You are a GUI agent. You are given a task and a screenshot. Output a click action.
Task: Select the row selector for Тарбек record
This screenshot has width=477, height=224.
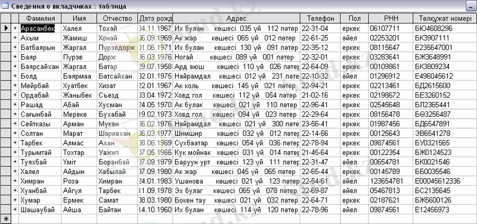tap(6, 143)
